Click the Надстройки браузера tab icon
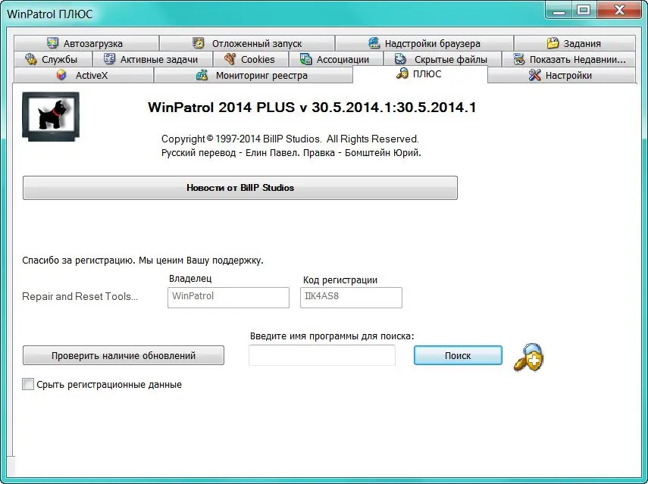 coord(374,43)
